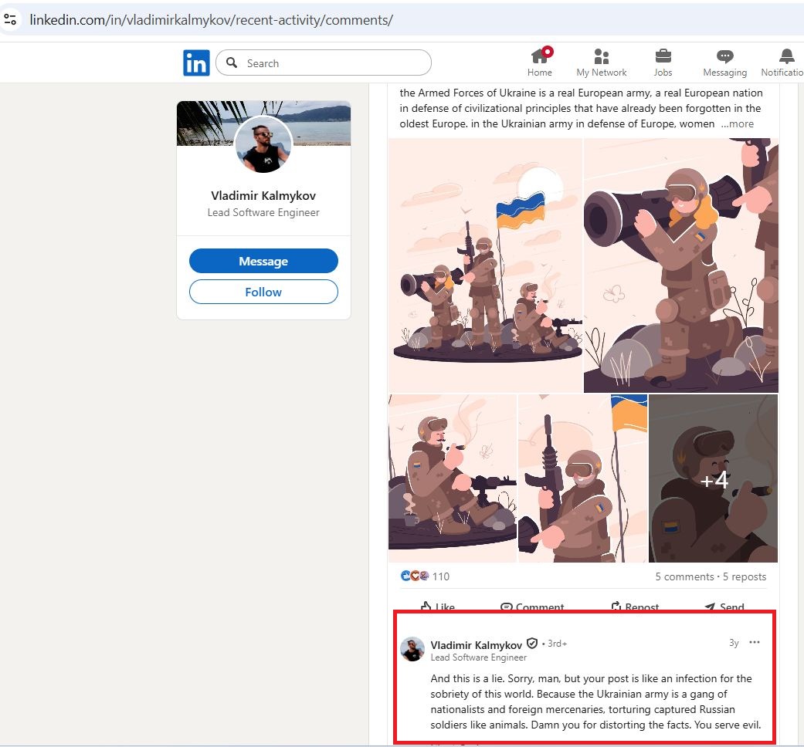Image resolution: width=804 pixels, height=747 pixels.
Task: Open the Jobs briefcase icon
Action: pyautogui.click(x=663, y=56)
